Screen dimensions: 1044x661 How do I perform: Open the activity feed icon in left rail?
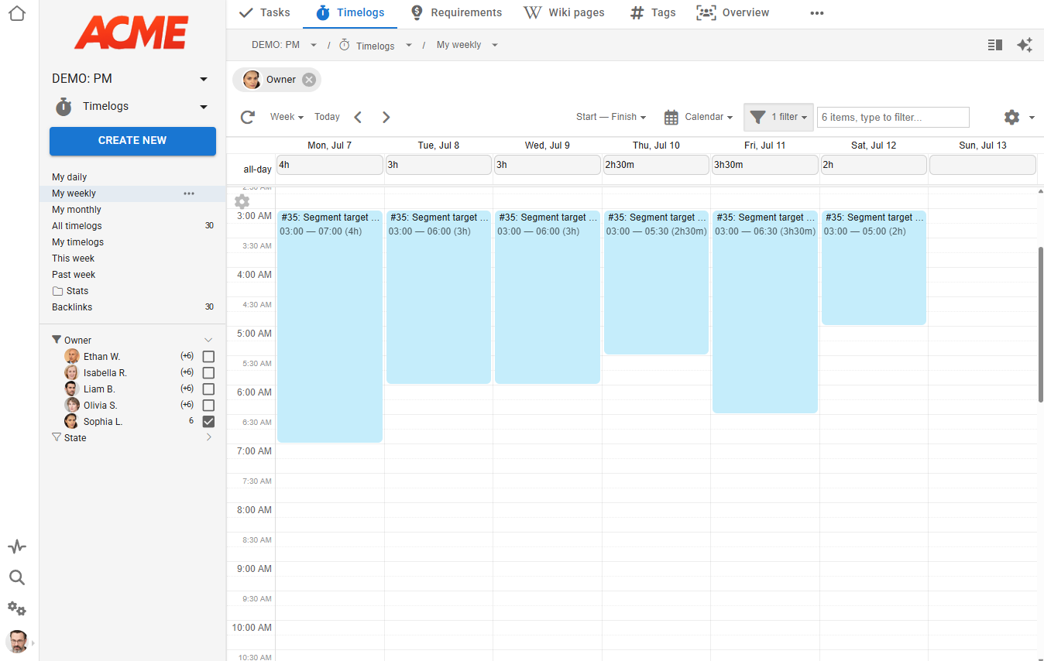[x=16, y=546]
